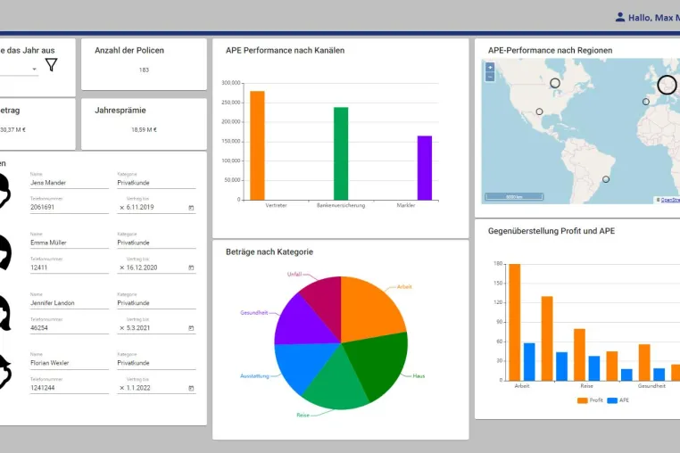
Task: Click the map scale bar showing 5000 km
Action: click(x=514, y=197)
